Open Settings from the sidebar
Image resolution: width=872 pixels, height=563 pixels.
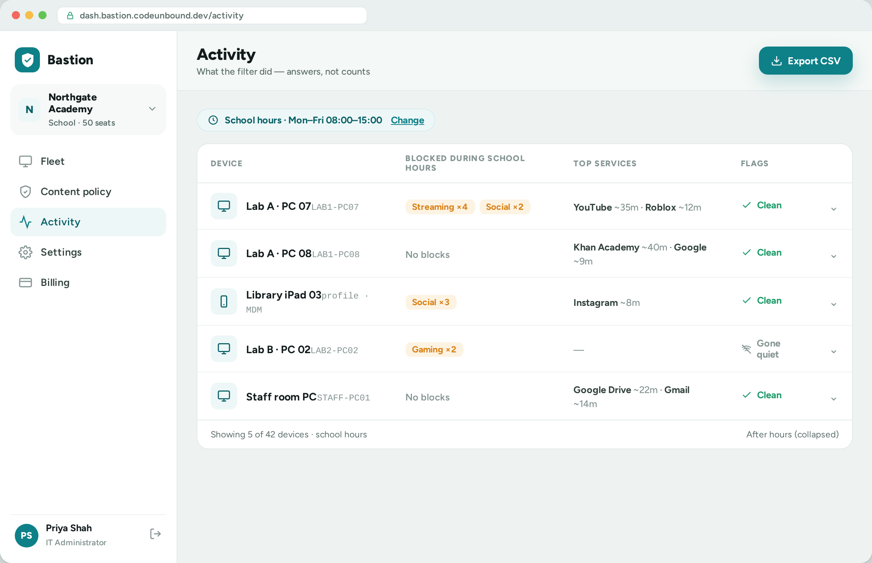[88, 252]
